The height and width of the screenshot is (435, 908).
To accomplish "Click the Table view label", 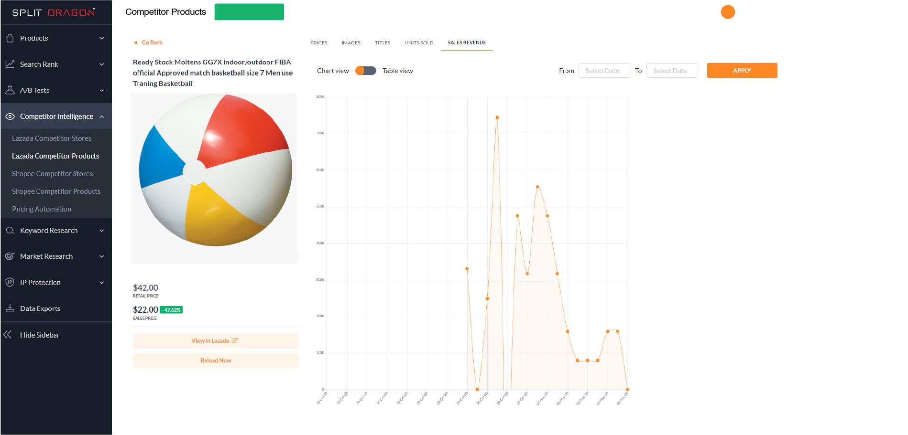I will [398, 71].
